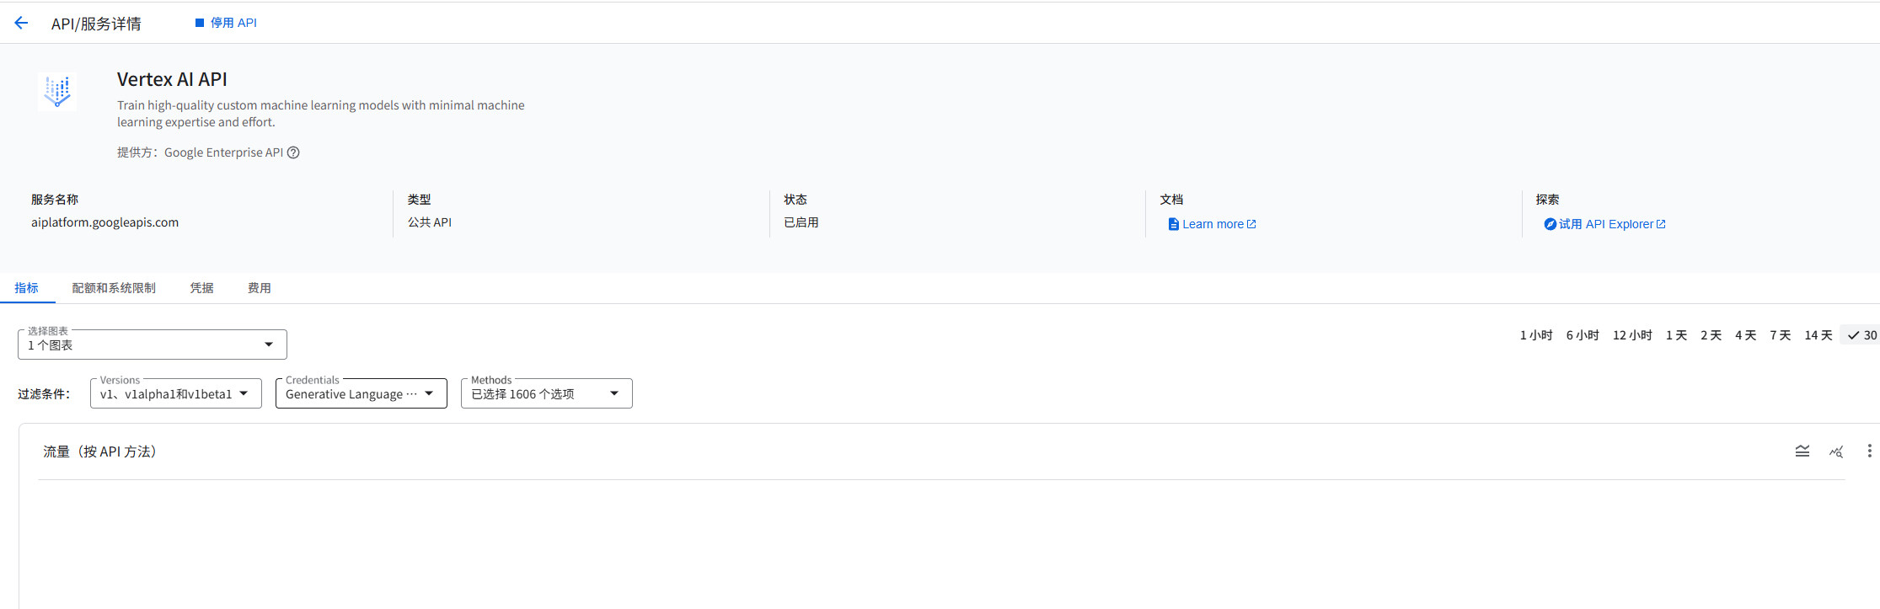Screen dimensions: 1880x609
Task: Expand the 选择图表 dropdown
Action: pyautogui.click(x=153, y=345)
